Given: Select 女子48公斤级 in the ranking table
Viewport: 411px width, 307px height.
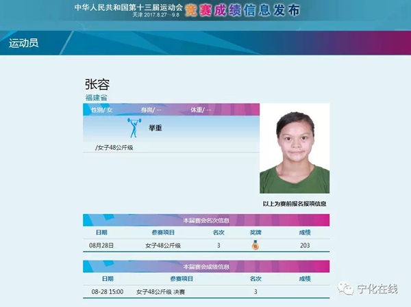Looking at the screenshot, I should 163,245.
